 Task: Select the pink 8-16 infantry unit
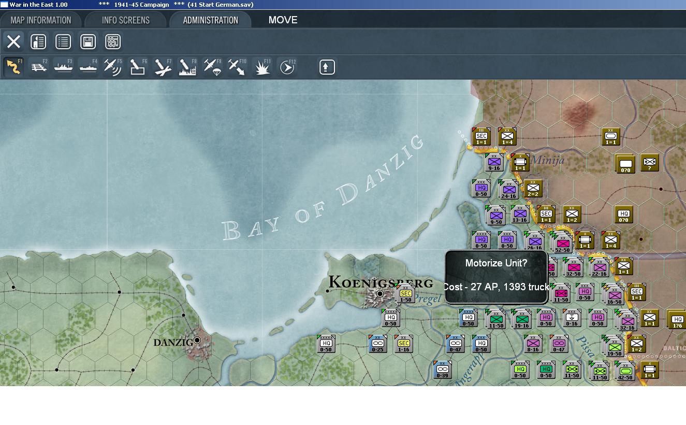coord(533,344)
